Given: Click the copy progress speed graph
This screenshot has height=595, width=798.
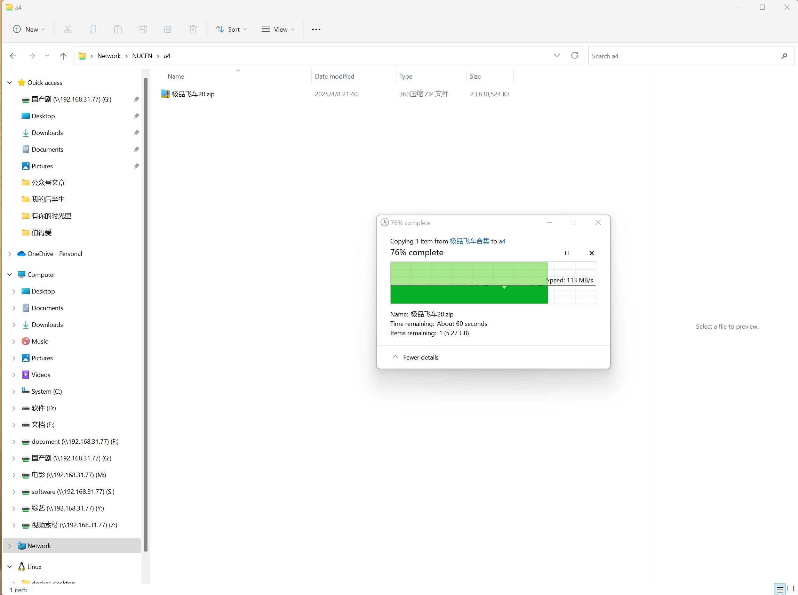Looking at the screenshot, I should click(493, 283).
